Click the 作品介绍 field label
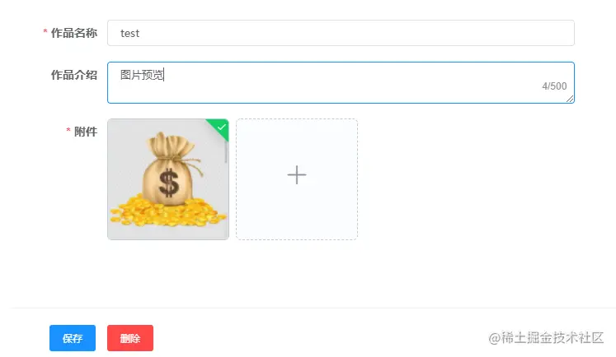 [74, 75]
